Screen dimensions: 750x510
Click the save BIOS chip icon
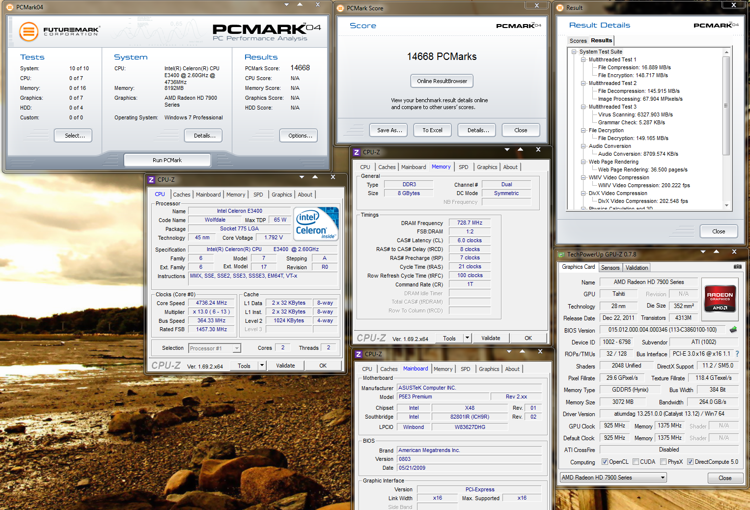coord(733,330)
